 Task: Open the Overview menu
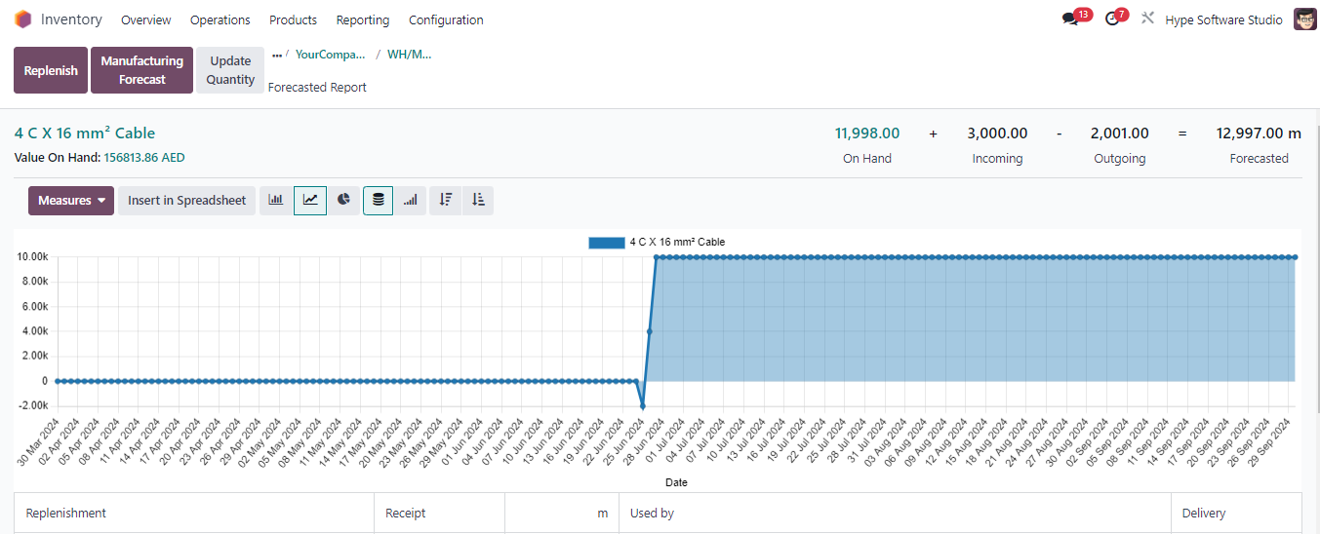(146, 19)
